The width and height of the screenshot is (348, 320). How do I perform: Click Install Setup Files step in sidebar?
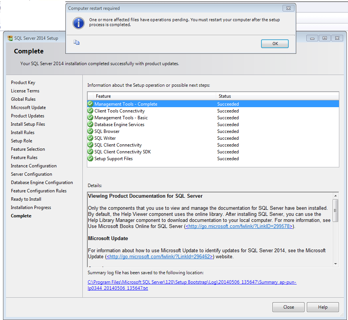(28, 124)
